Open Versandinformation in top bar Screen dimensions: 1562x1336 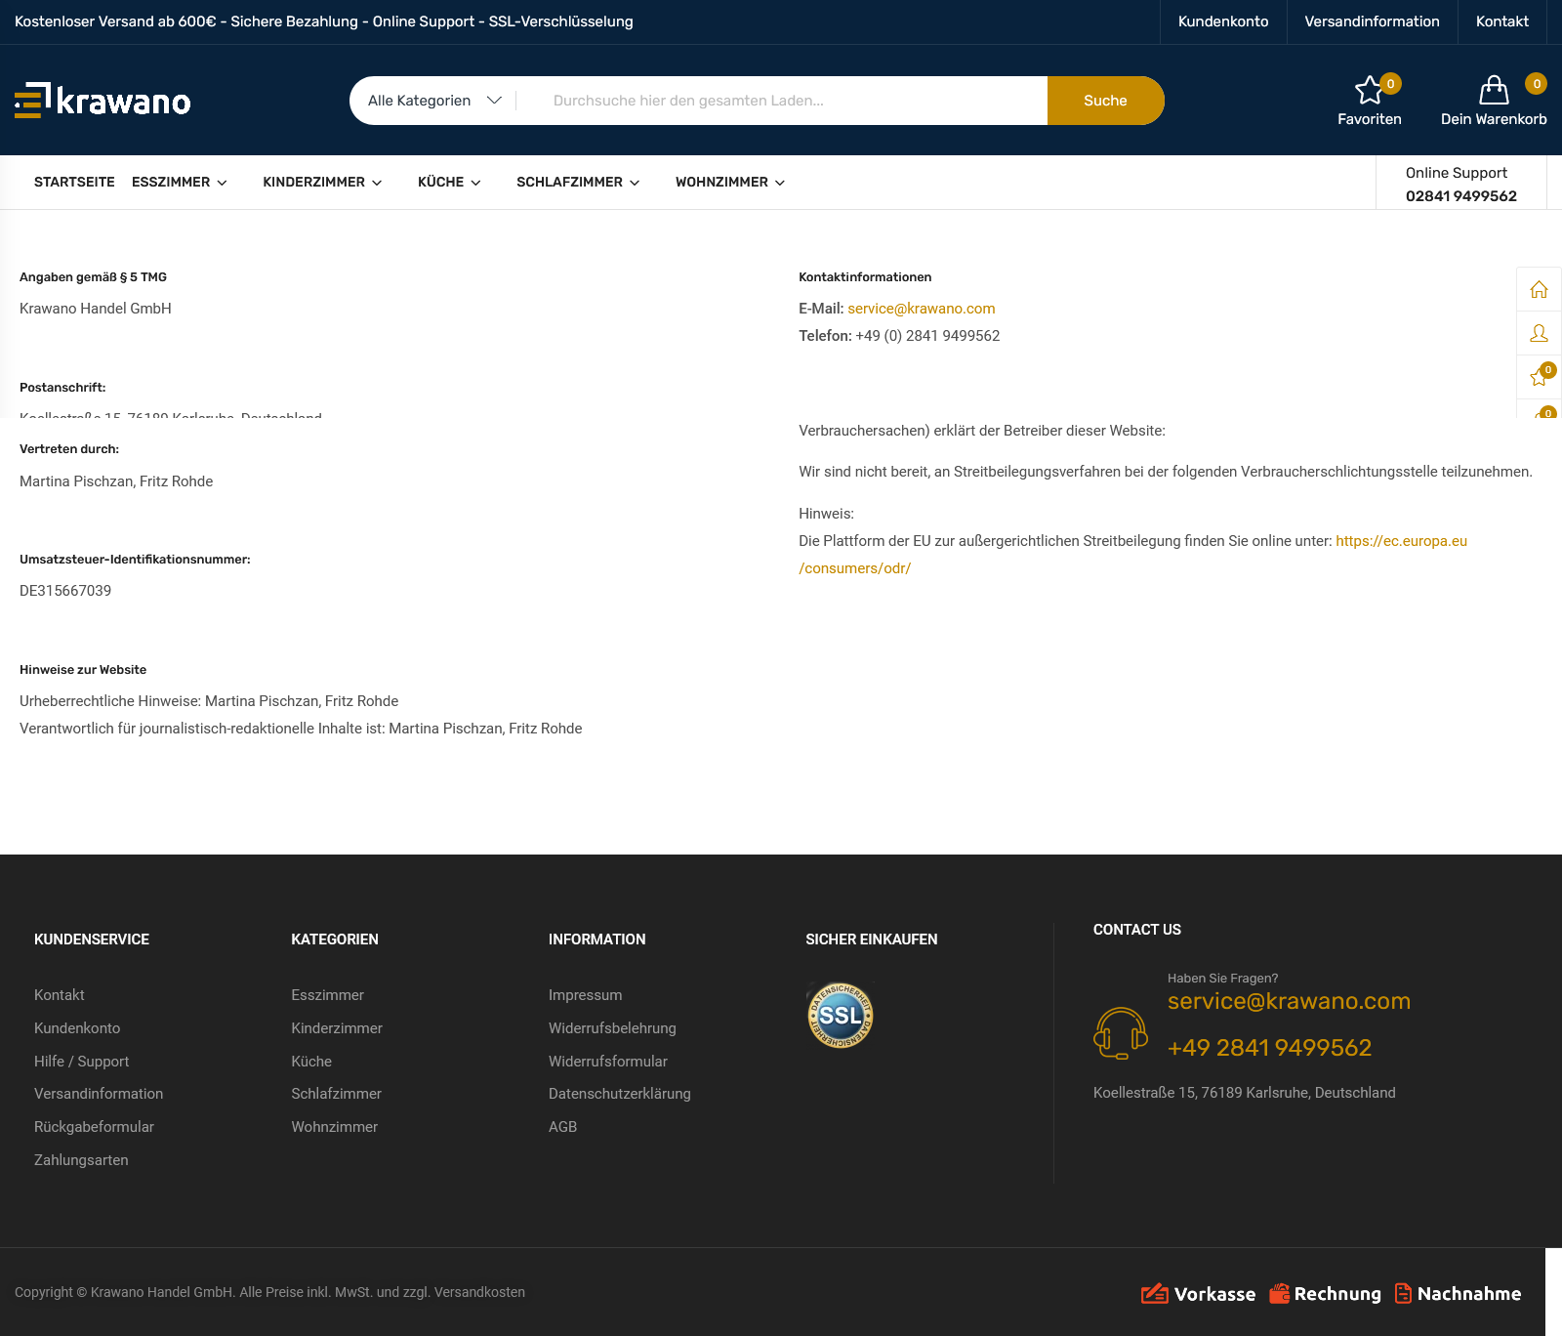click(x=1372, y=21)
